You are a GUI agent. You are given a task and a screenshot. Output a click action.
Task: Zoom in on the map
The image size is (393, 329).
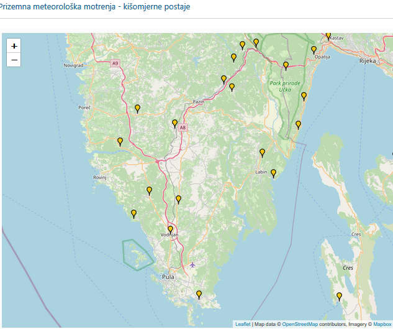(14, 46)
